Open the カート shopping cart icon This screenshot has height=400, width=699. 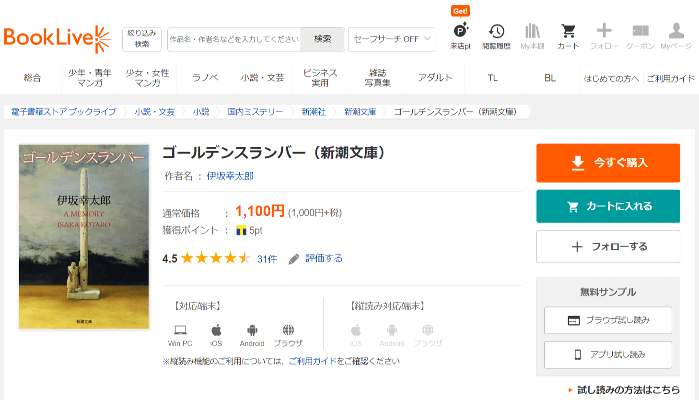568,32
